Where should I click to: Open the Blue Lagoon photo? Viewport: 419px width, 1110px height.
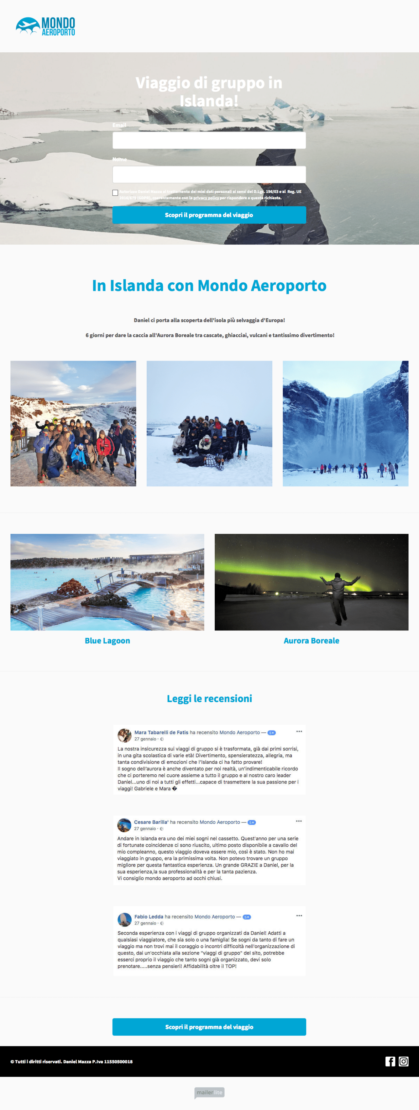coord(107,582)
